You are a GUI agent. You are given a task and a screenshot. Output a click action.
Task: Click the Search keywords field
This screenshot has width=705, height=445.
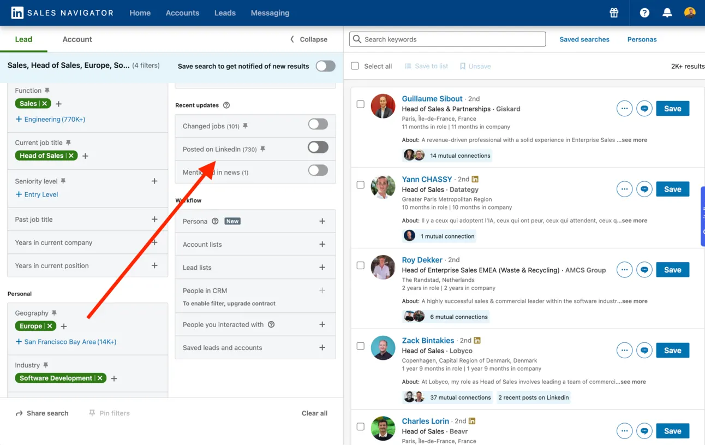pos(447,39)
